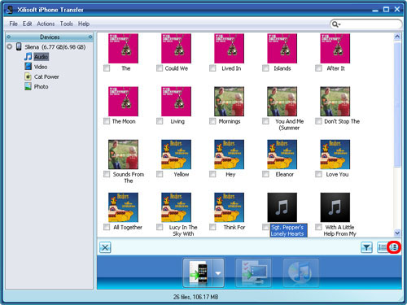Select the All Together album thumbnail
Viewport: 407px width, 305px height.
tap(123, 207)
